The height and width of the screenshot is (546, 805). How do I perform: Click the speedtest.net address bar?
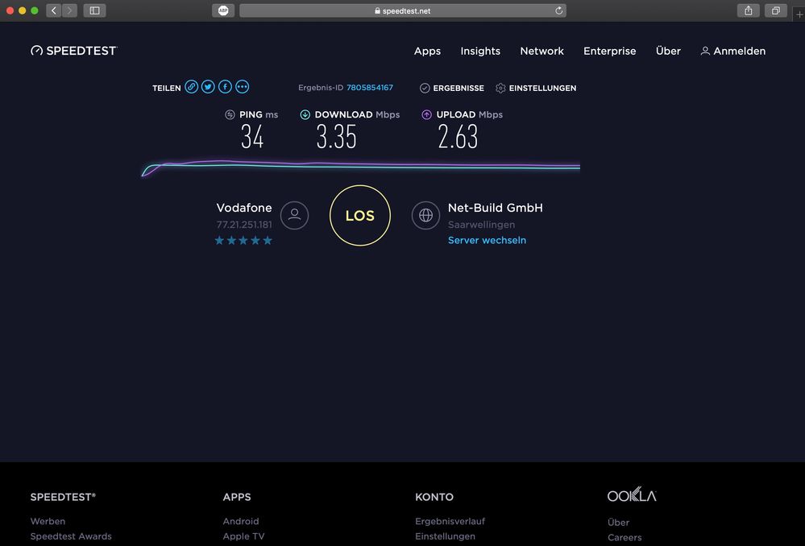click(403, 10)
